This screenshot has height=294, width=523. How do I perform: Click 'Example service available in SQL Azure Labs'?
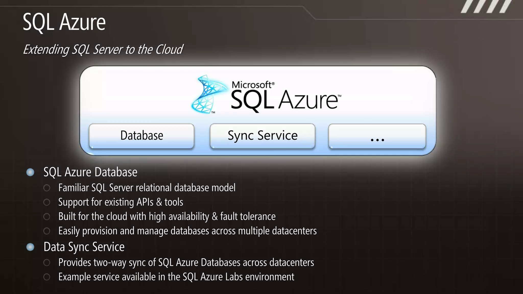click(x=176, y=277)
